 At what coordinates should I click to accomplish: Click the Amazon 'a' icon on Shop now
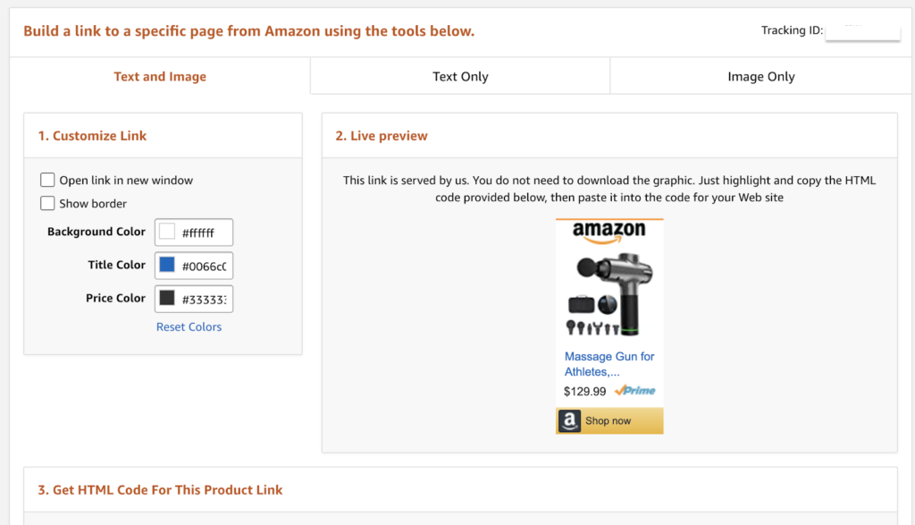[x=569, y=420]
